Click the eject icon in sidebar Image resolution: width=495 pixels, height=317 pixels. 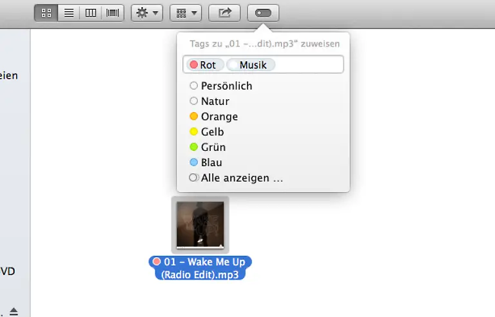pos(14,311)
